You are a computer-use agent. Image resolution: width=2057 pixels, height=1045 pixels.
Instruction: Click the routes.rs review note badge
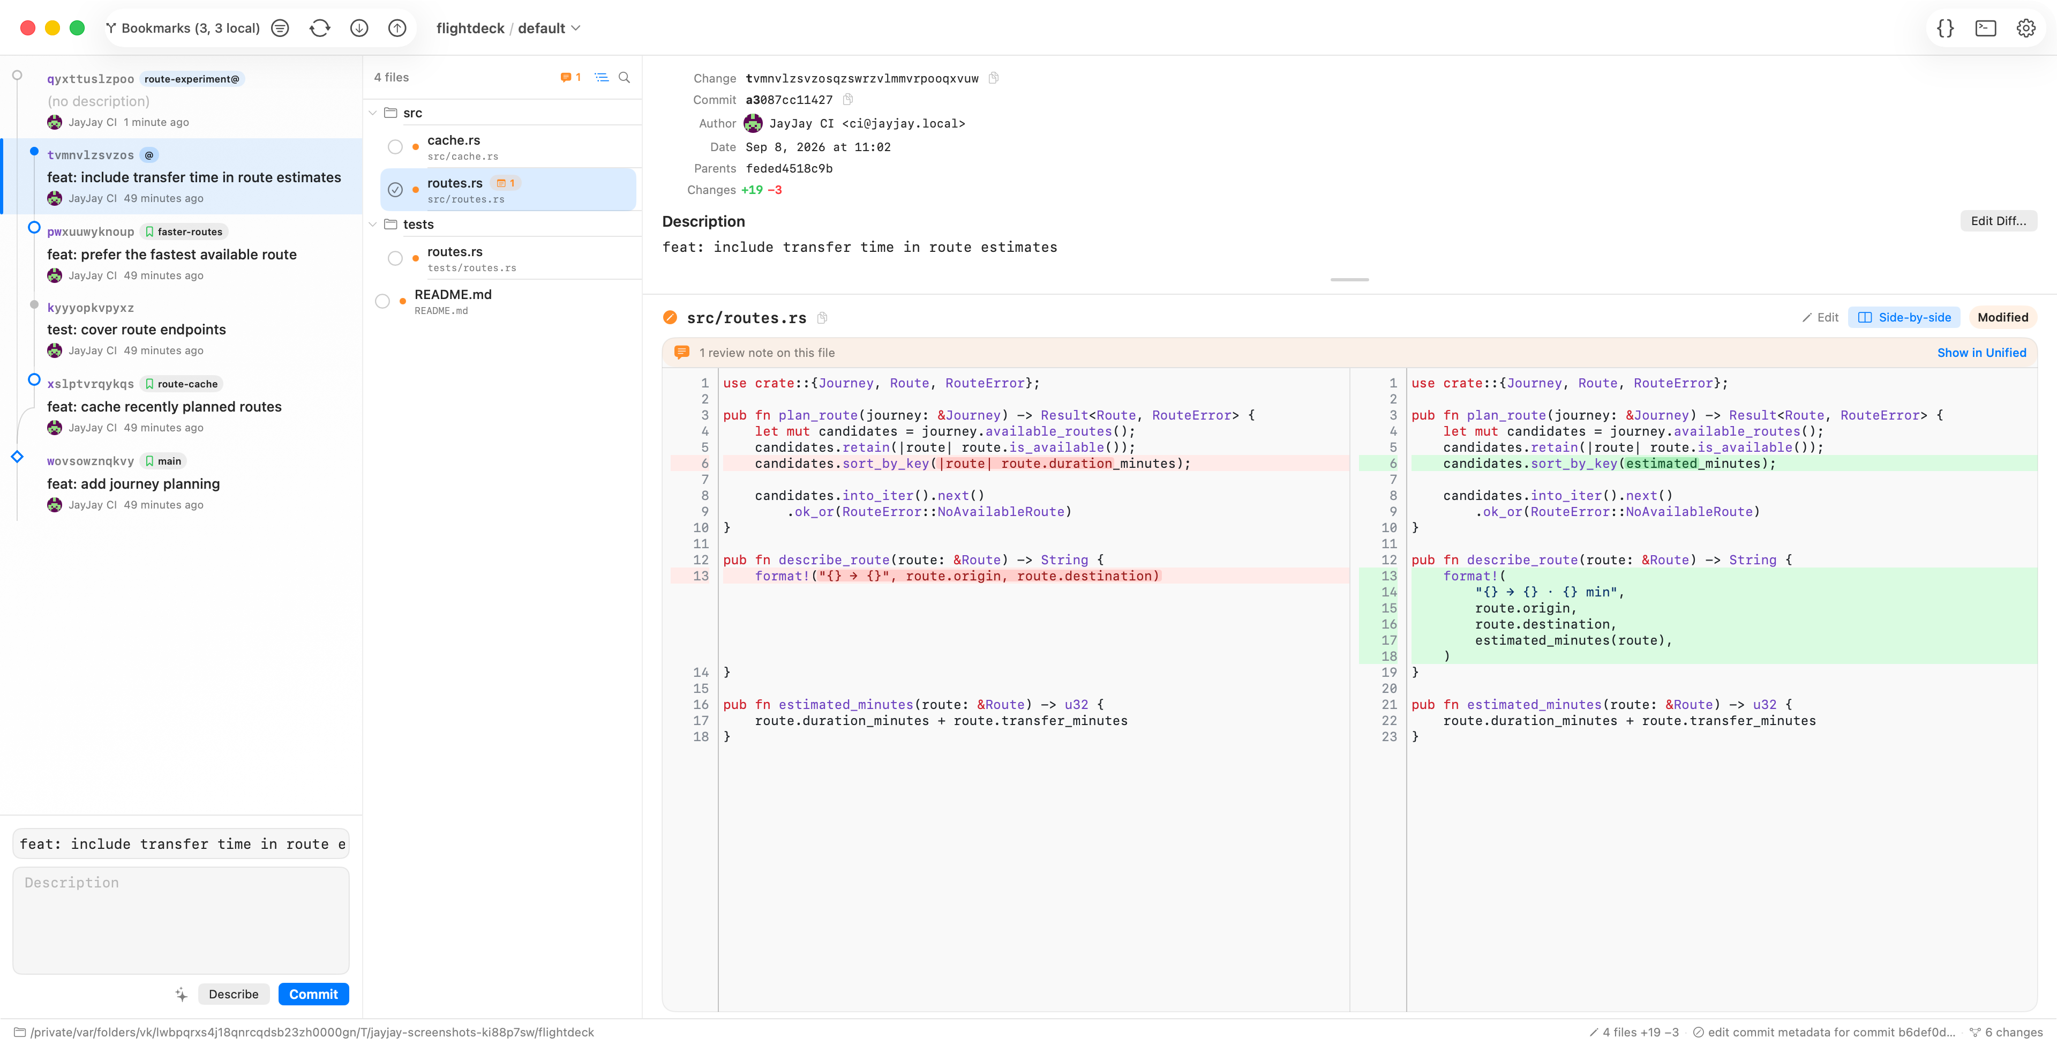coord(506,183)
